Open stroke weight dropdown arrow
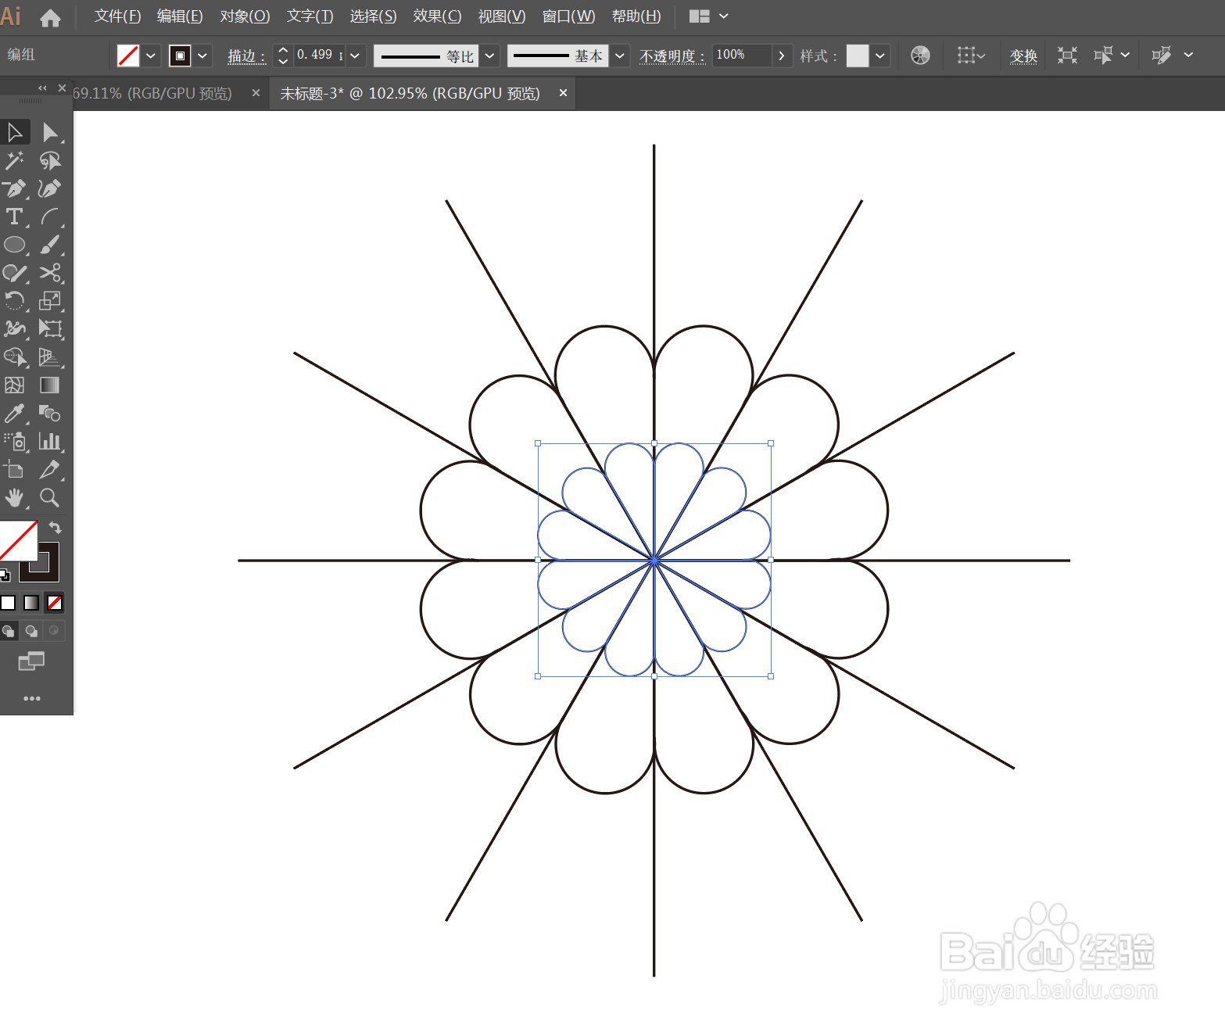Image resolution: width=1225 pixels, height=1032 pixels. (355, 56)
